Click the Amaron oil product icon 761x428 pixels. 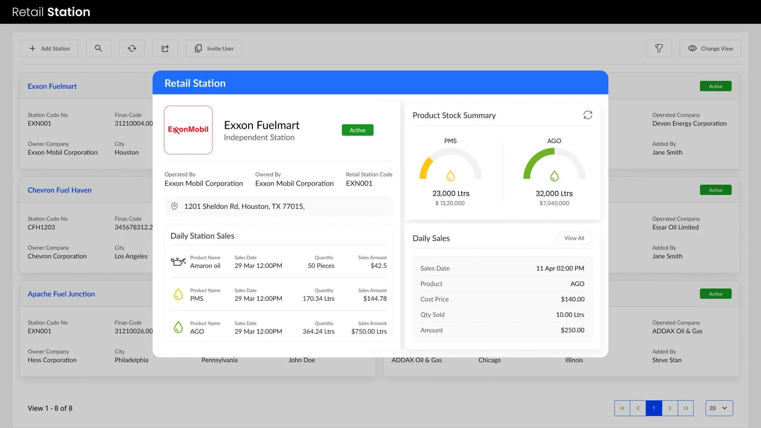tap(178, 262)
